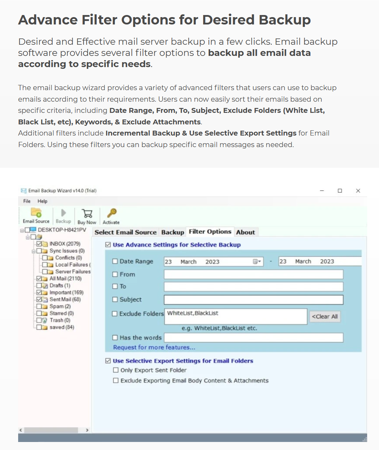Image resolution: width=379 pixels, height=450 pixels.
Task: Check Exclude Exporting Email Body Content & Attachments
Action: point(116,380)
